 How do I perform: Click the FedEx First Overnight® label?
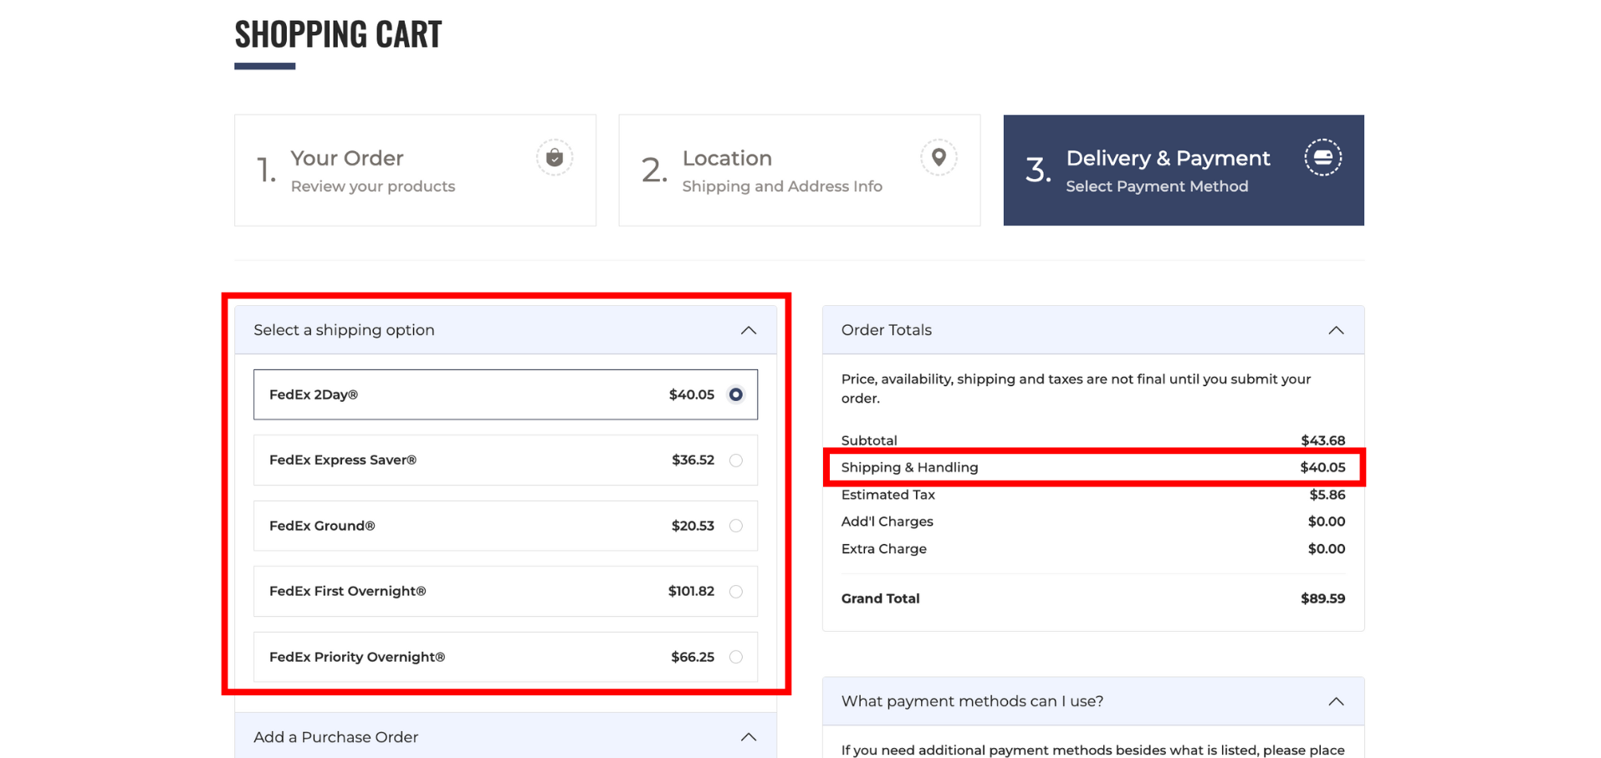(x=347, y=592)
